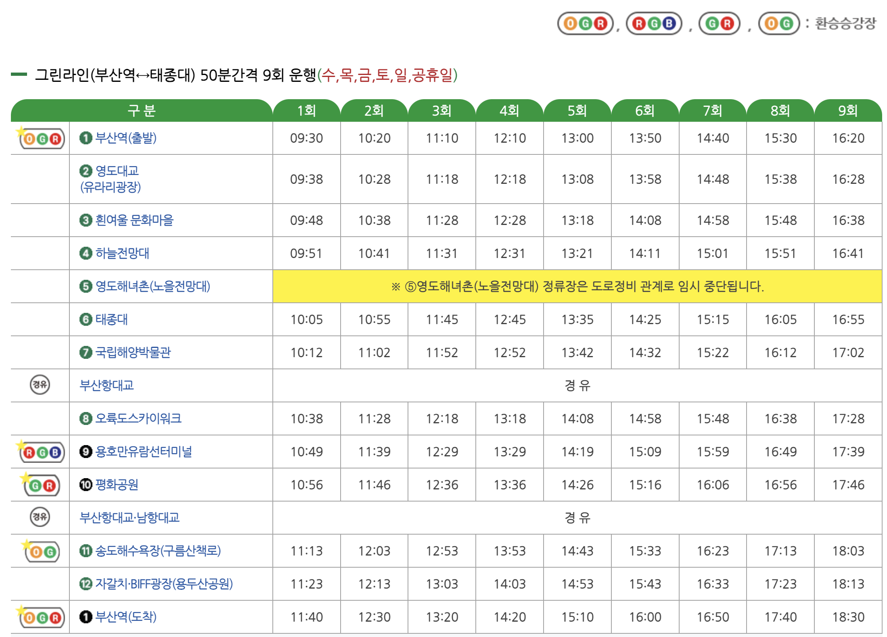Open the 태종대 stop link
Image resolution: width=887 pixels, height=637 pixels.
click(x=111, y=319)
